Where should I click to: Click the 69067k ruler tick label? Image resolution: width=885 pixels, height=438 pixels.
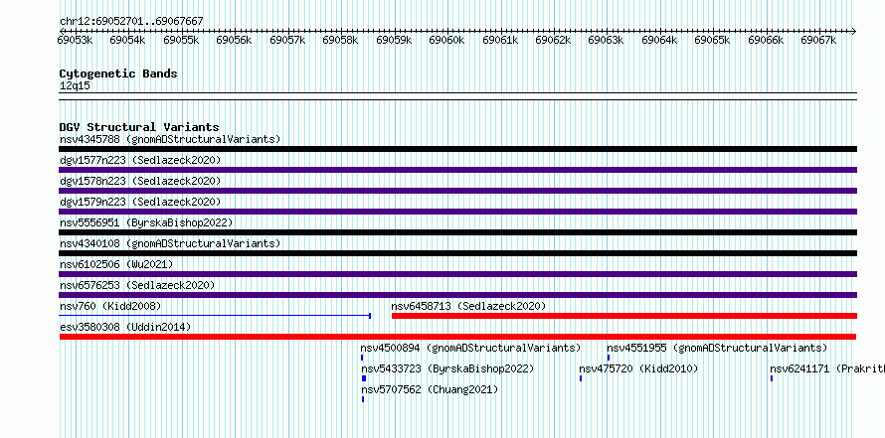tap(818, 40)
